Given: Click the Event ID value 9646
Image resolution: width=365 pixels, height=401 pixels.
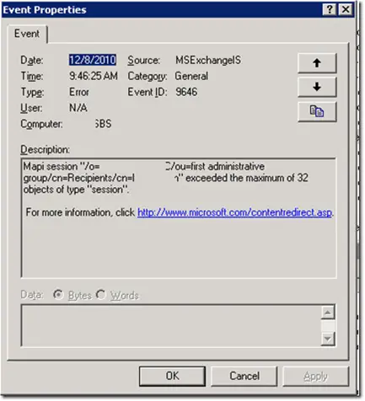Looking at the screenshot, I should [186, 92].
